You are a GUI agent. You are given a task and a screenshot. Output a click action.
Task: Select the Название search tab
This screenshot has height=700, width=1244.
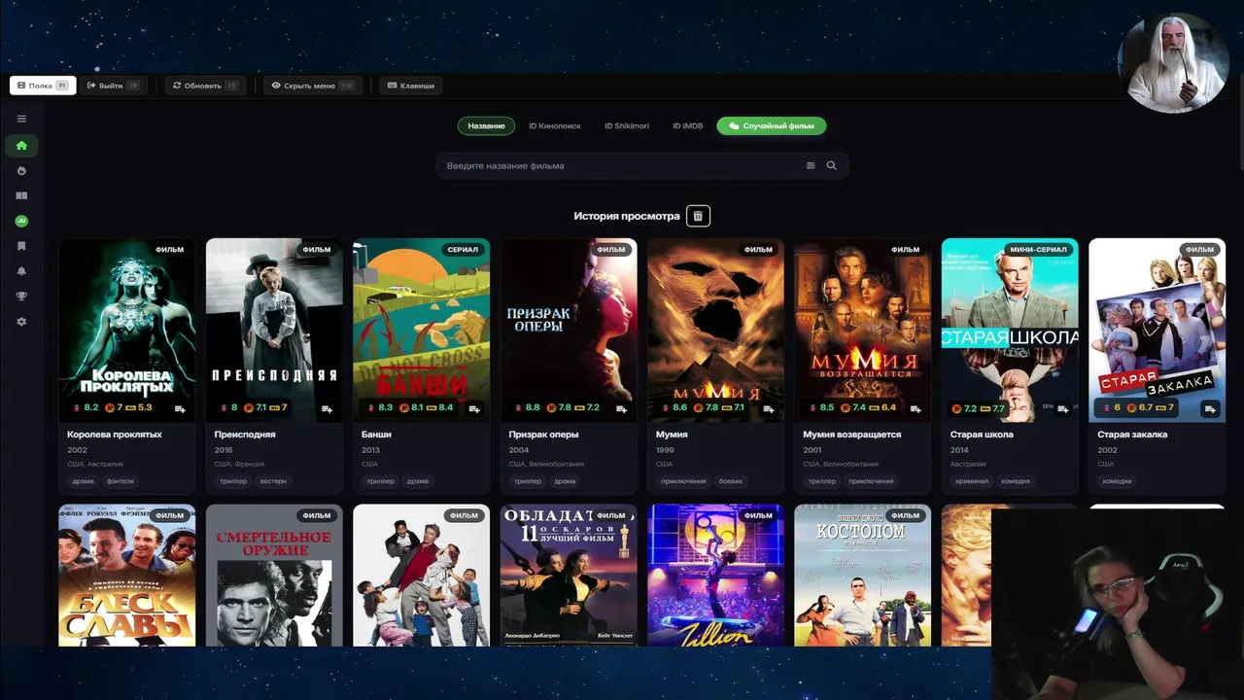pyautogui.click(x=486, y=125)
